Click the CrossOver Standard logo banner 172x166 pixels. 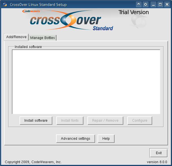[71, 20]
